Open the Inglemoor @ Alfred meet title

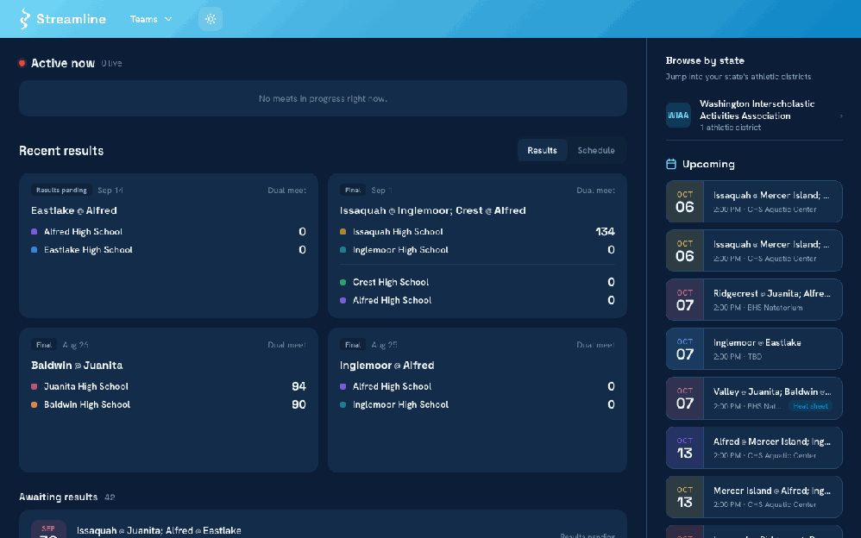point(387,365)
